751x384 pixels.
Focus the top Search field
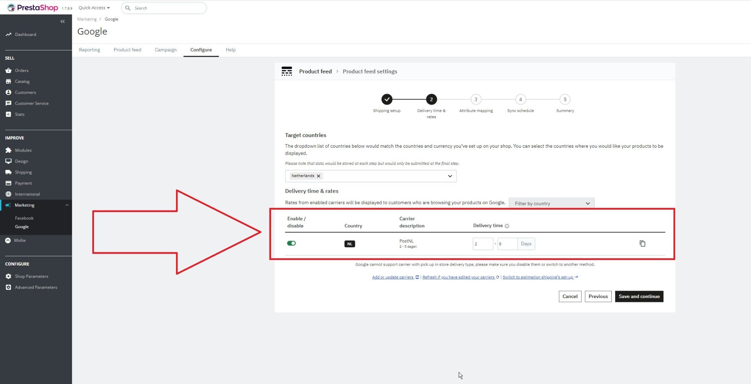click(x=164, y=8)
